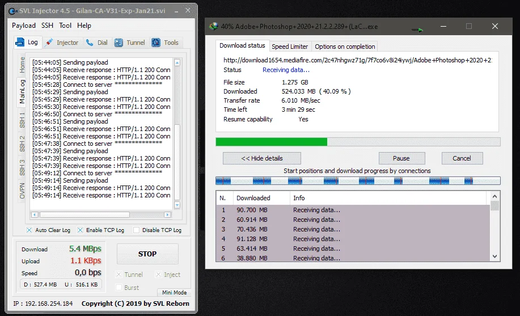Click the Tools tab icon

[x=156, y=43]
